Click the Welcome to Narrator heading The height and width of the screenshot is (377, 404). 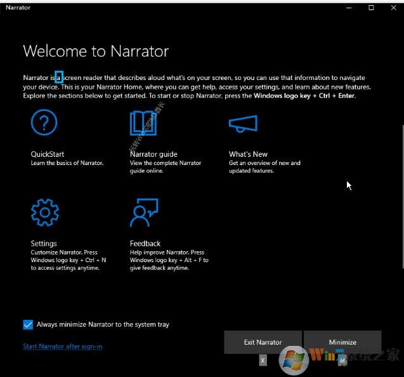96,51
